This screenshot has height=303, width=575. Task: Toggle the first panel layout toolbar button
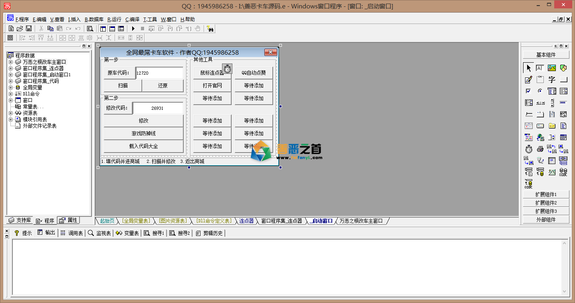pos(103,28)
